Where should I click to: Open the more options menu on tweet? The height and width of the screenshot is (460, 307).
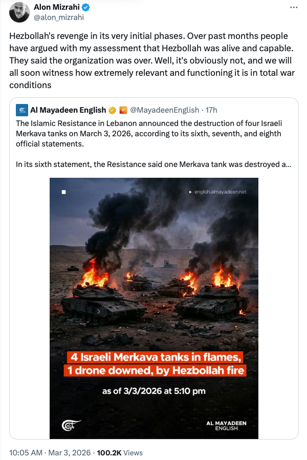click(293, 8)
